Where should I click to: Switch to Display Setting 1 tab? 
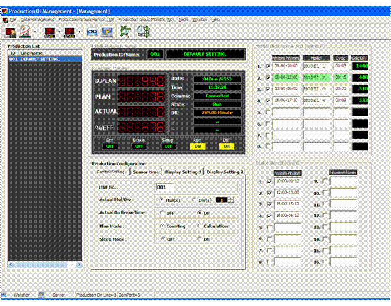(183, 172)
